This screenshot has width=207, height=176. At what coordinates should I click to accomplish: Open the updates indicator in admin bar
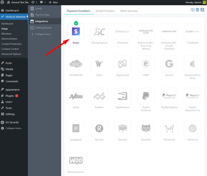tap(34, 2)
